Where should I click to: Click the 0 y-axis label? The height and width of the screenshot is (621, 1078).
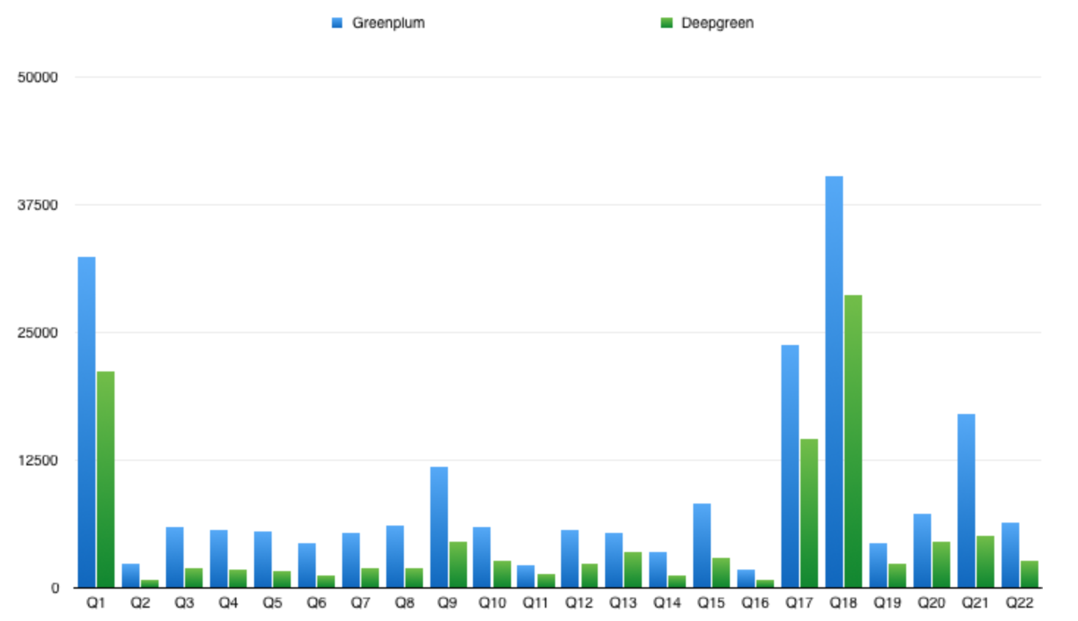pos(54,588)
